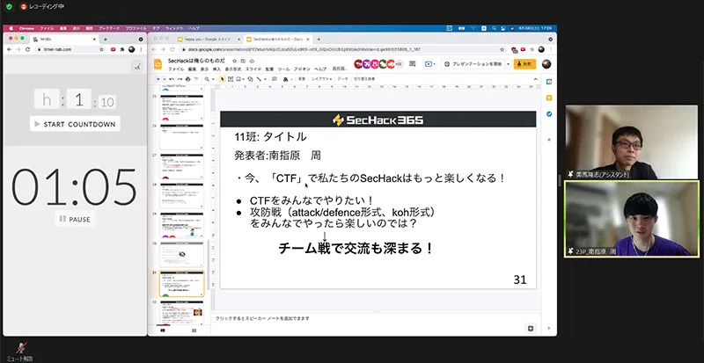Open Chrome menu in macOS menu bar
This screenshot has width=704, height=363.
coord(26,28)
